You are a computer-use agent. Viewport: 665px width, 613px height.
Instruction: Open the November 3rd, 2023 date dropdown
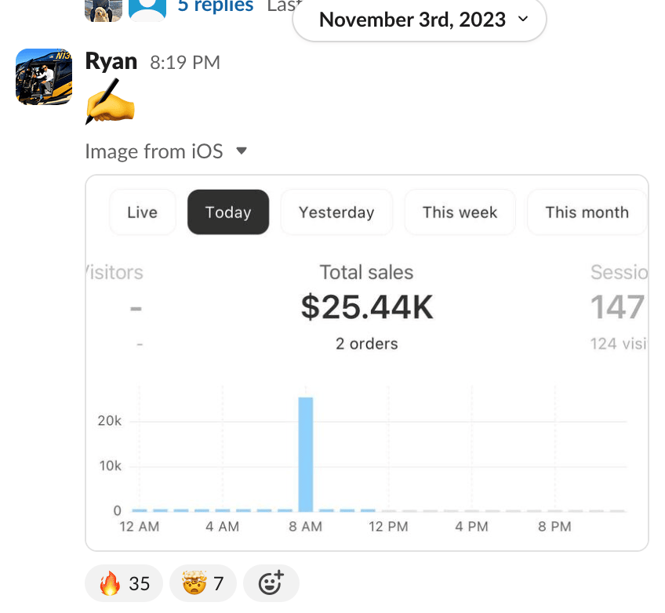point(412,20)
